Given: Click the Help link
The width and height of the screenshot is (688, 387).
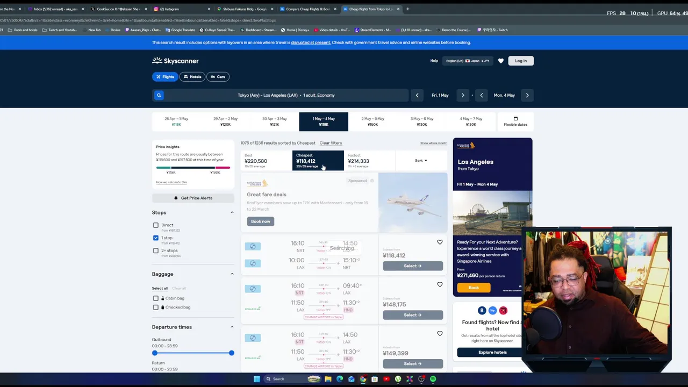Looking at the screenshot, I should click(x=434, y=61).
